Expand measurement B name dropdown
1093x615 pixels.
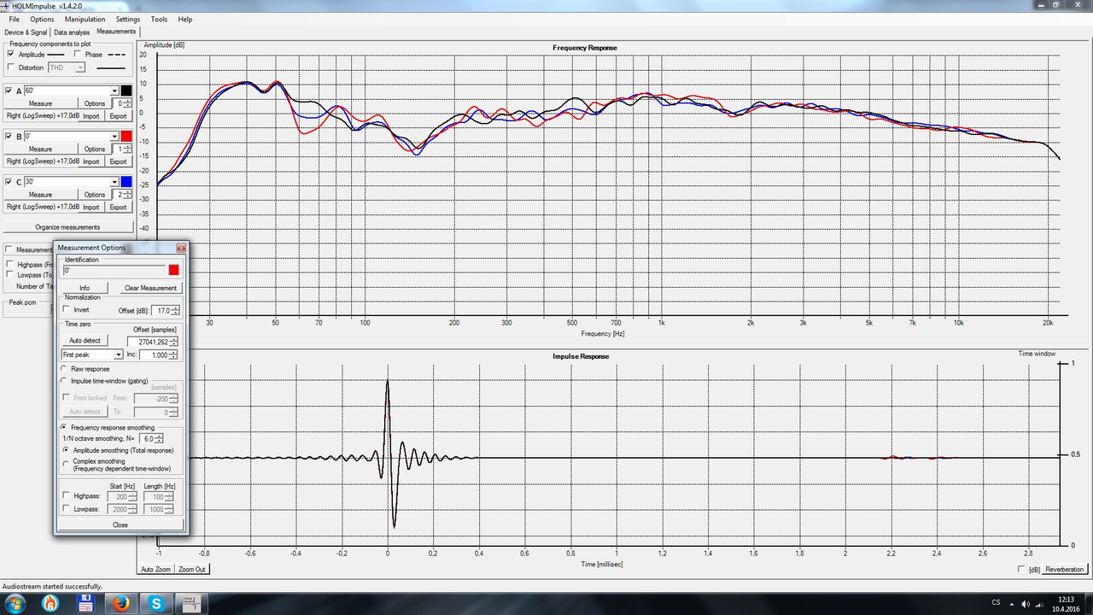[x=114, y=137]
